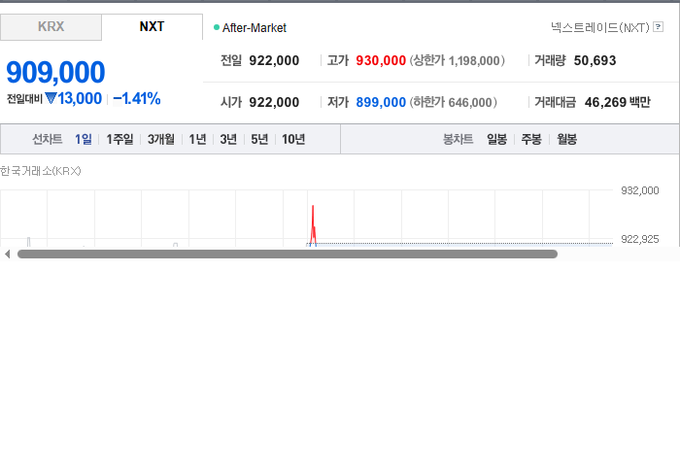
Task: Open the 월봉 candlestick chart
Action: click(x=566, y=139)
